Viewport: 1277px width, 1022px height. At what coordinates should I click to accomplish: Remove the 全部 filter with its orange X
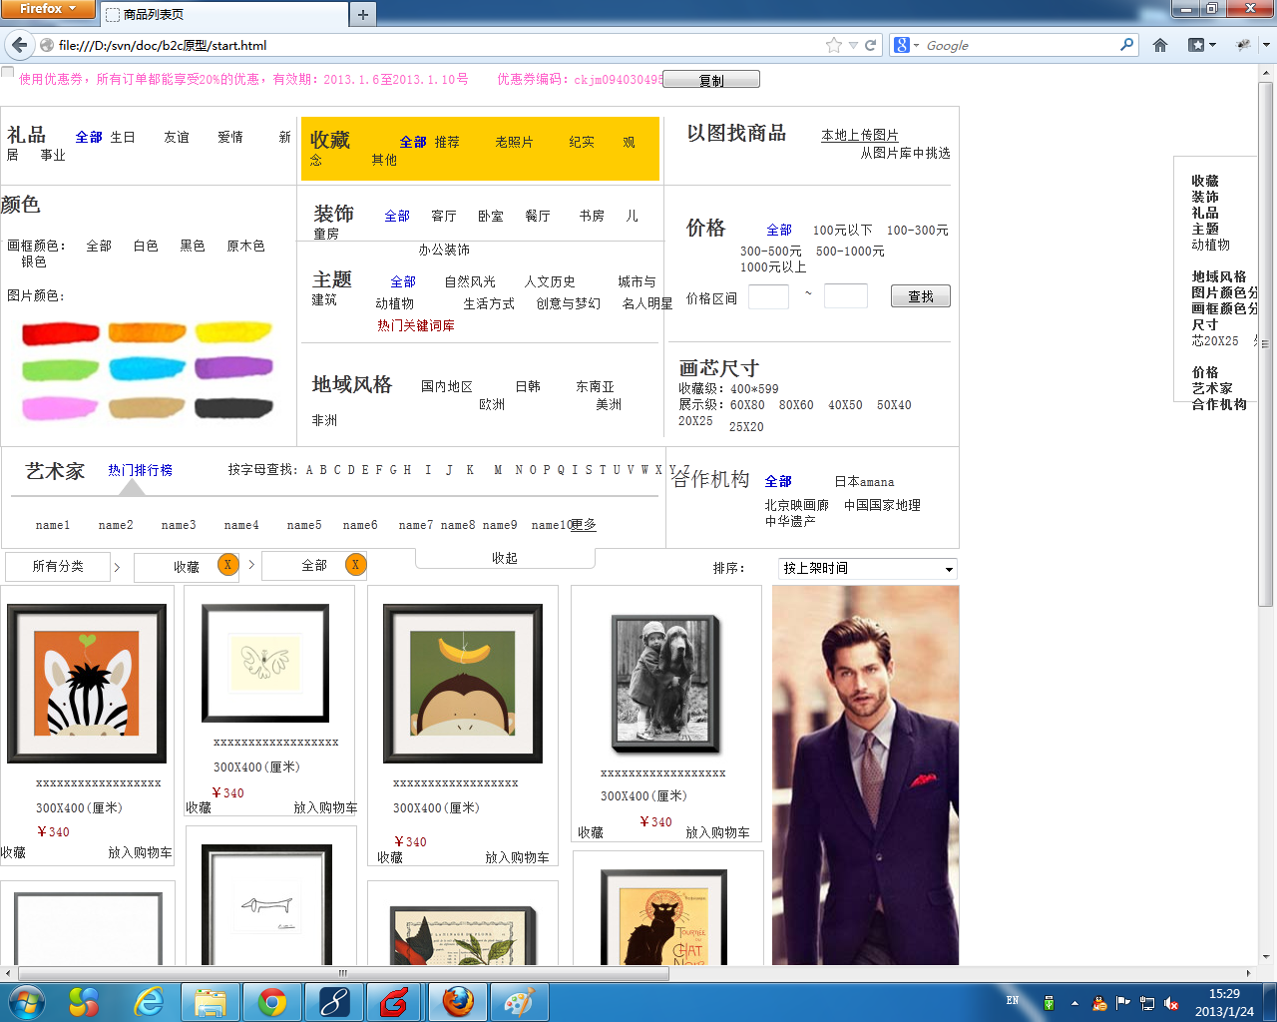355,565
